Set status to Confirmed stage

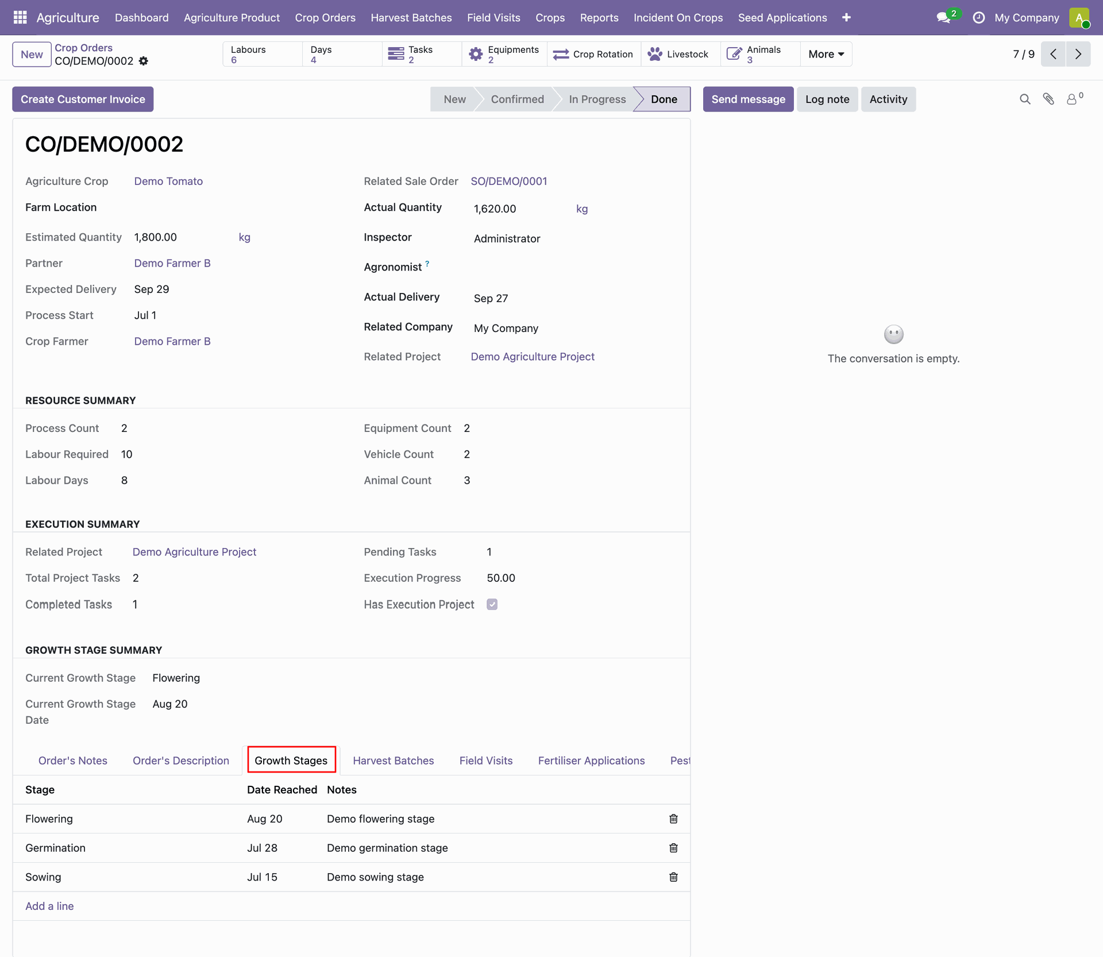click(517, 99)
